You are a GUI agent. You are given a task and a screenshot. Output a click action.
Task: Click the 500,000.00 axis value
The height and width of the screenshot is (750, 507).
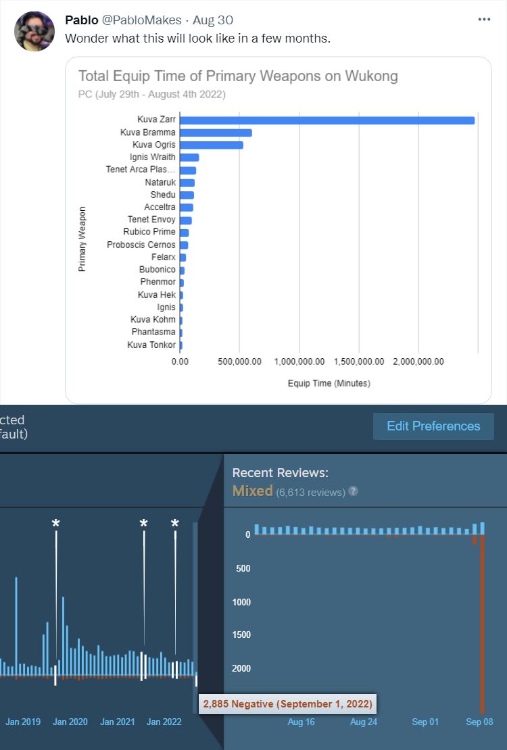pos(239,361)
